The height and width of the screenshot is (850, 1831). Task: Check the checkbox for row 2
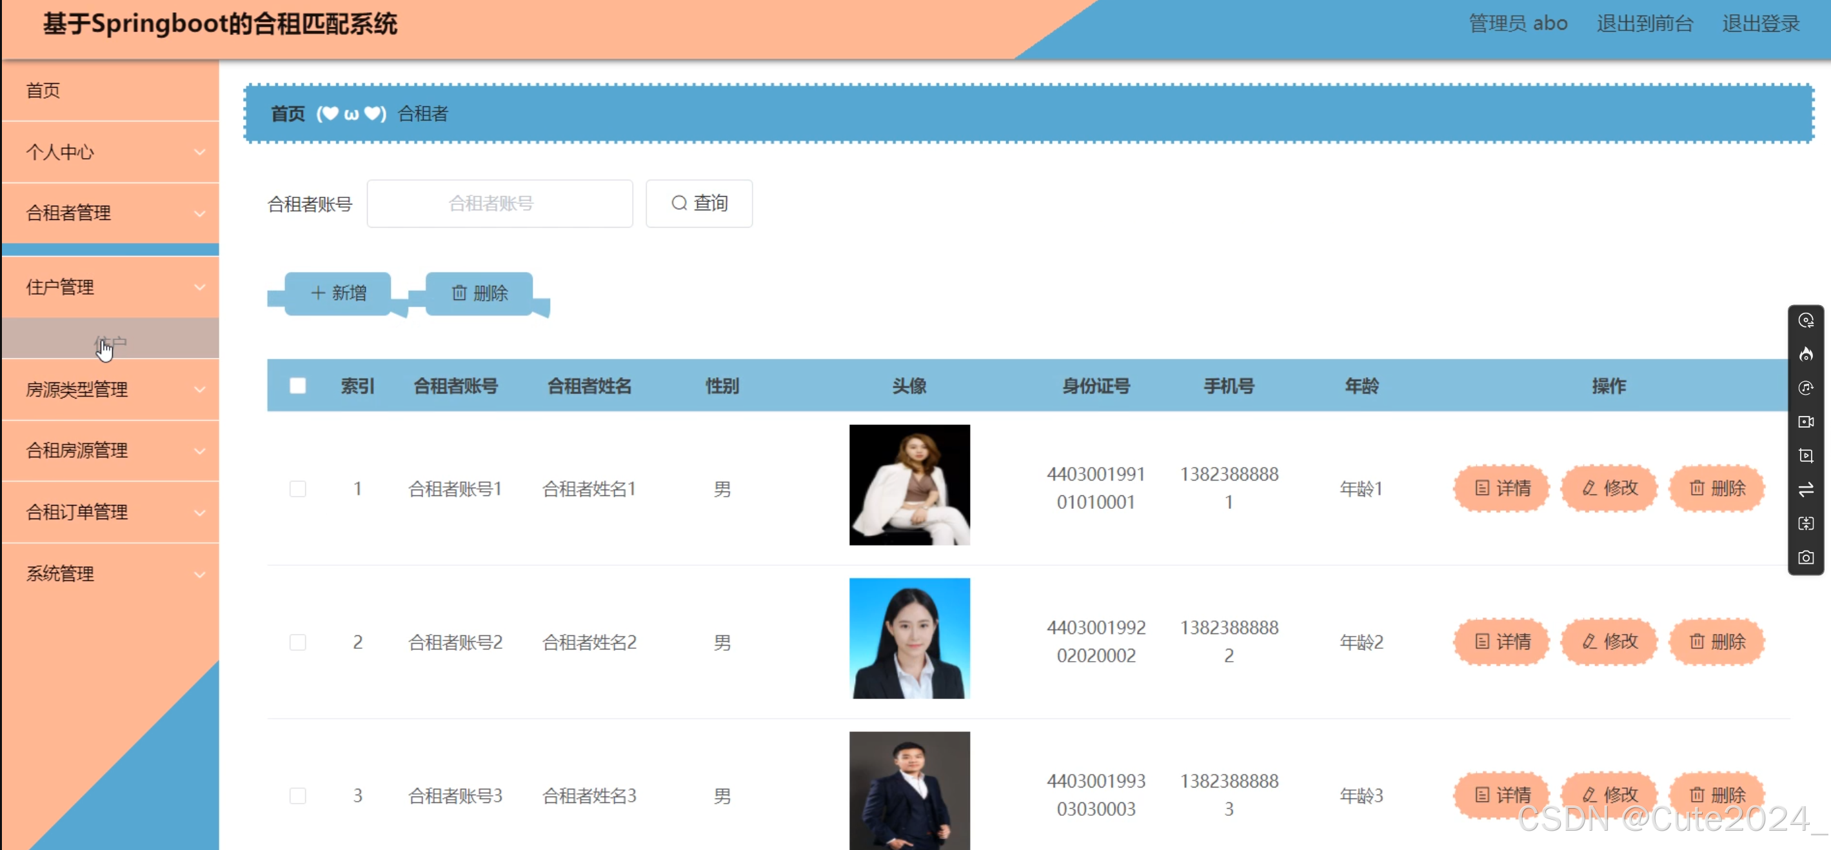pos(298,642)
